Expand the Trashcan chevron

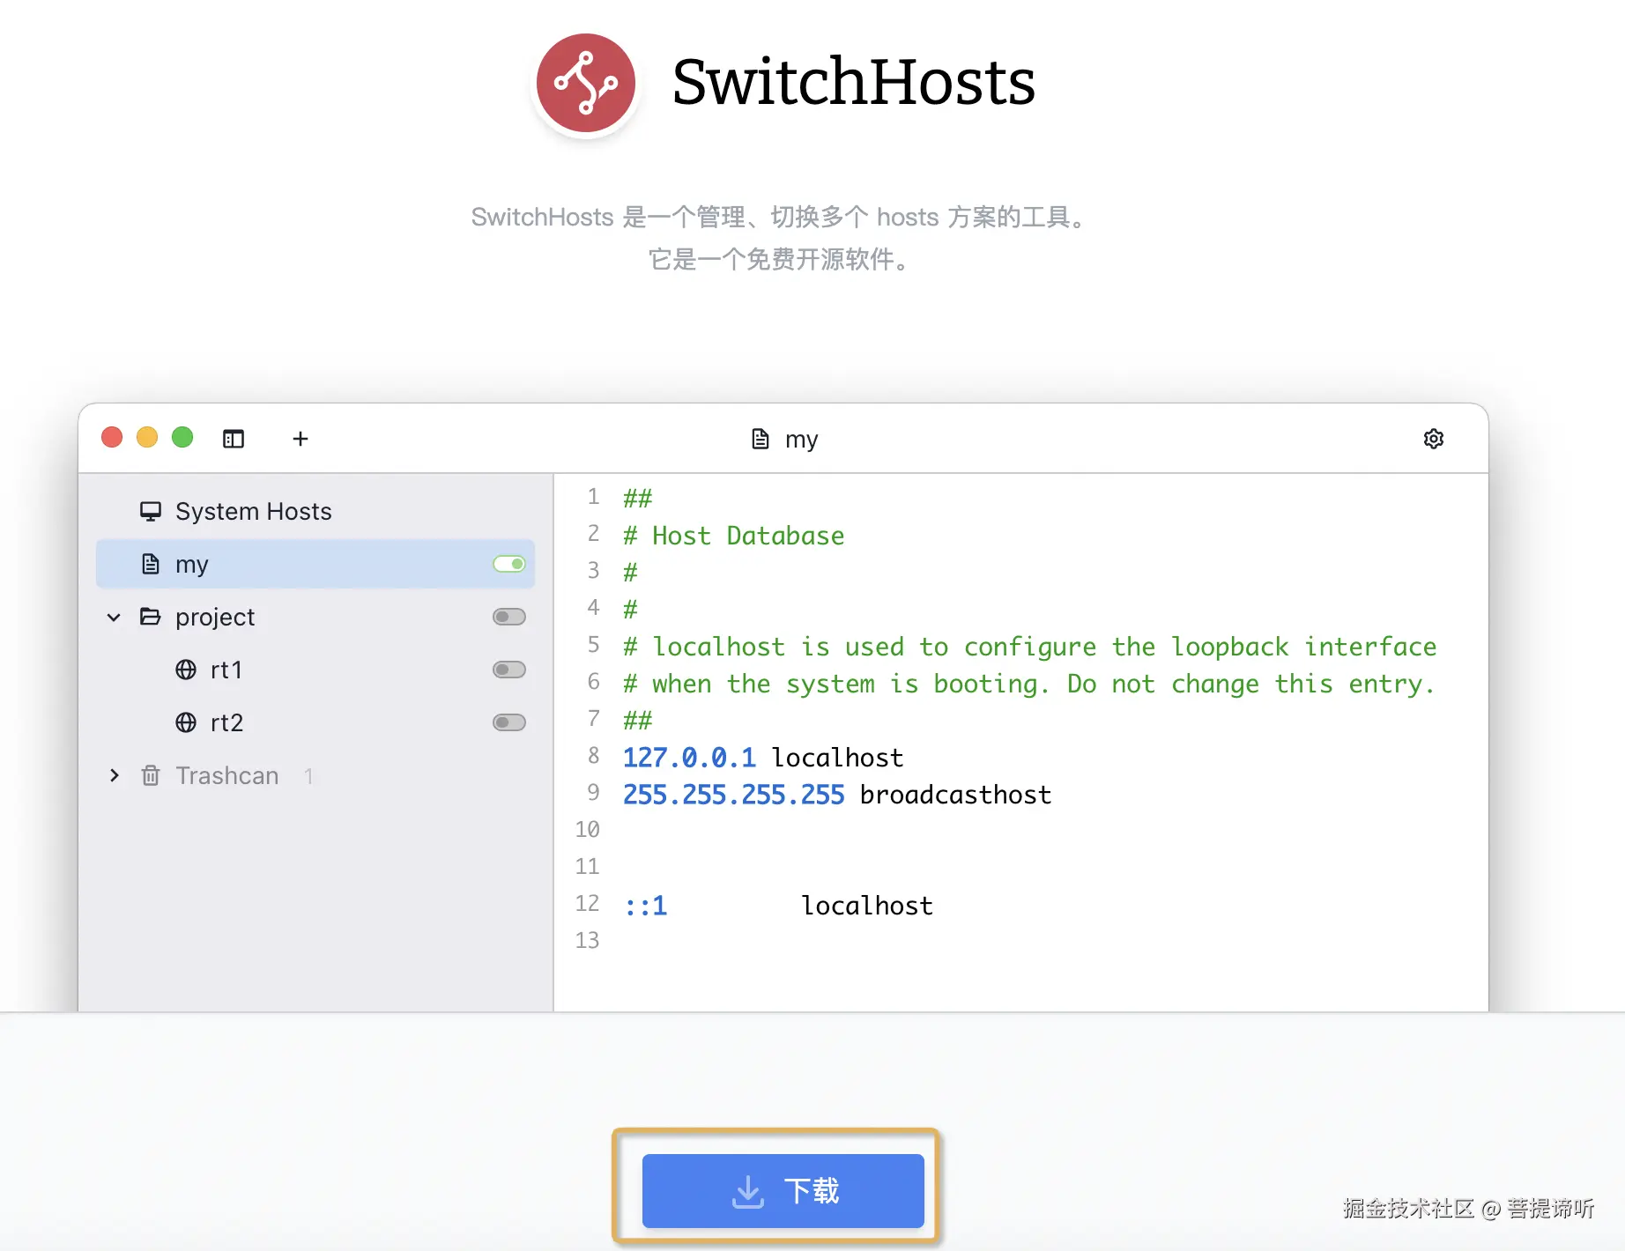coord(114,775)
